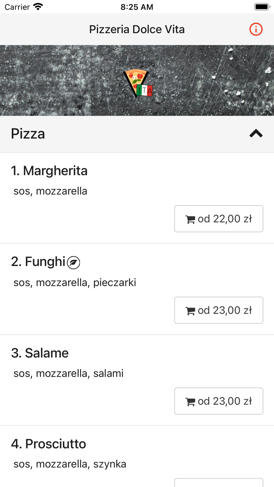Screen dimensions: 274x487
Task: Click the chevron next to Pizza heading
Action: click(256, 133)
